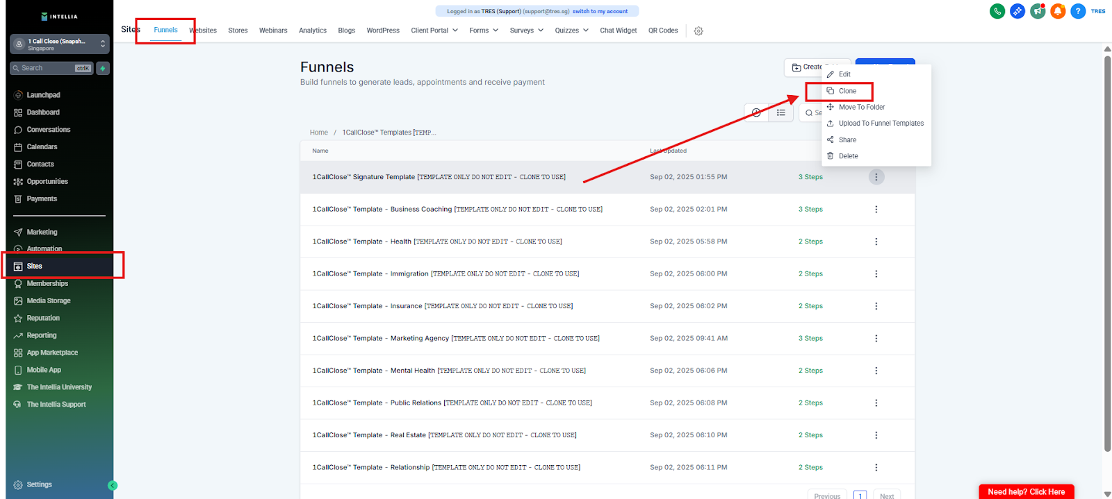Viewport: 1112px width, 499px height.
Task: Open the megaphone announcements icon
Action: click(x=1038, y=11)
